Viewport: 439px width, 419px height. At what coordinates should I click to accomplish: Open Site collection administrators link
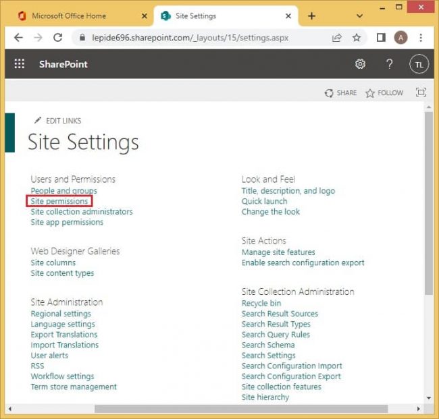(x=81, y=212)
